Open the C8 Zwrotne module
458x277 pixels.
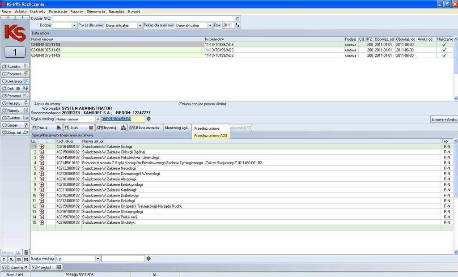pyautogui.click(x=15, y=118)
